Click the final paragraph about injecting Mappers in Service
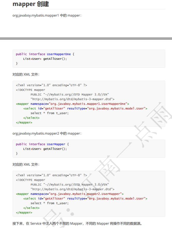 (x=77, y=223)
